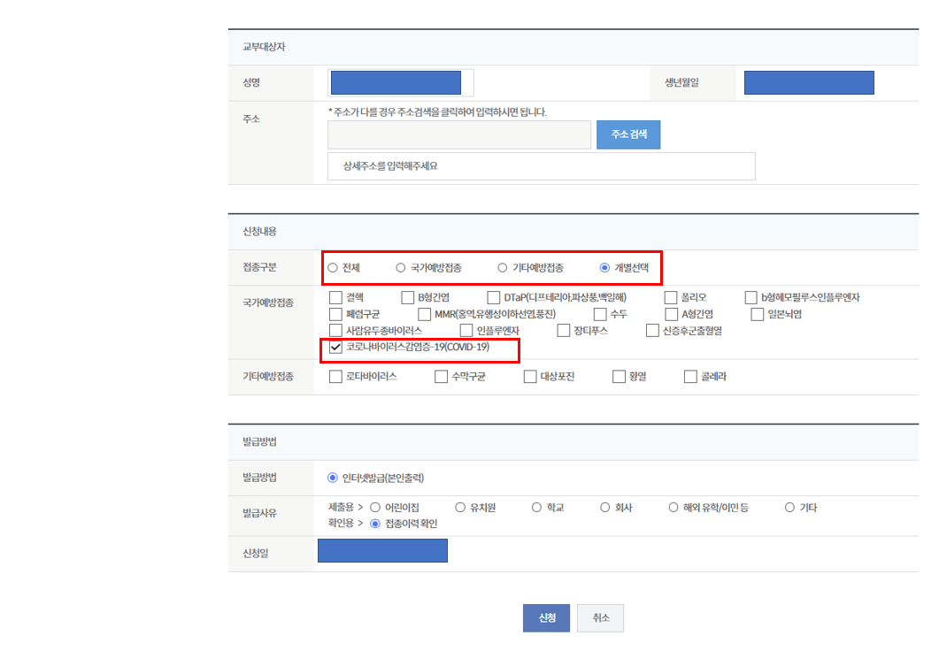The width and height of the screenshot is (939, 651).
Task: Tick the 황열 checkbox
Action: (x=620, y=377)
